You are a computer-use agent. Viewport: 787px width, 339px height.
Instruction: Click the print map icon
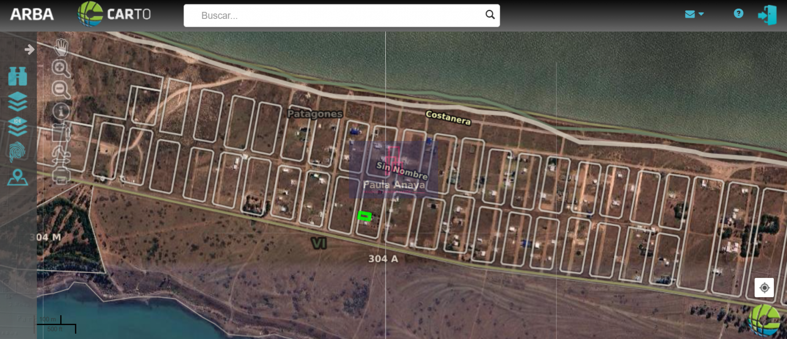[61, 176]
